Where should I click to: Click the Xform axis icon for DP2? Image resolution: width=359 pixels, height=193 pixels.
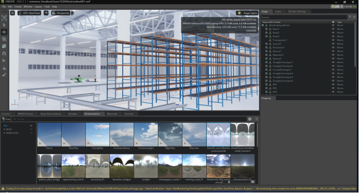point(270,88)
